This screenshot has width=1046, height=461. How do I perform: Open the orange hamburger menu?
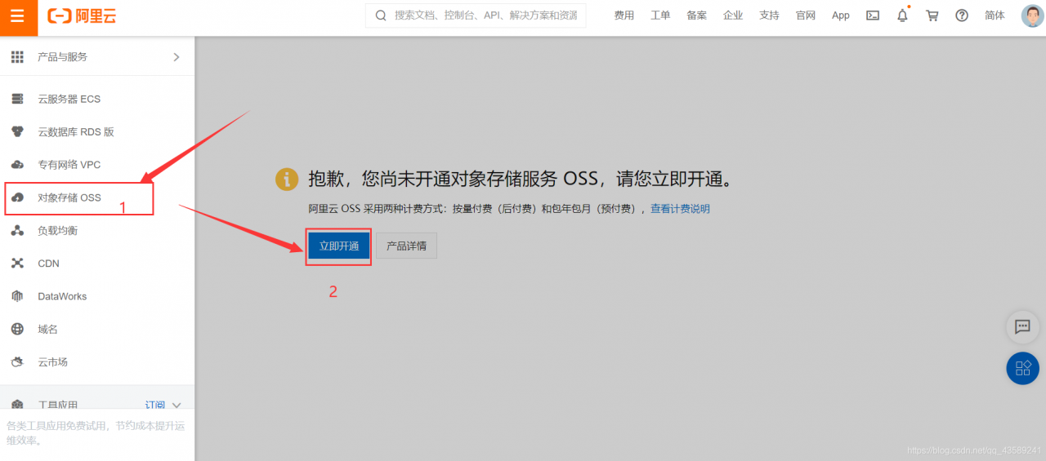point(18,17)
